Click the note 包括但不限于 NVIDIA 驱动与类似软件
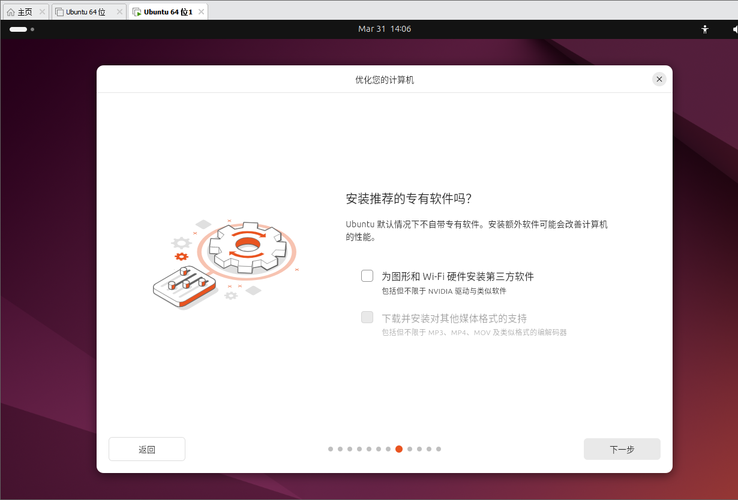Image resolution: width=738 pixels, height=500 pixels. point(444,291)
